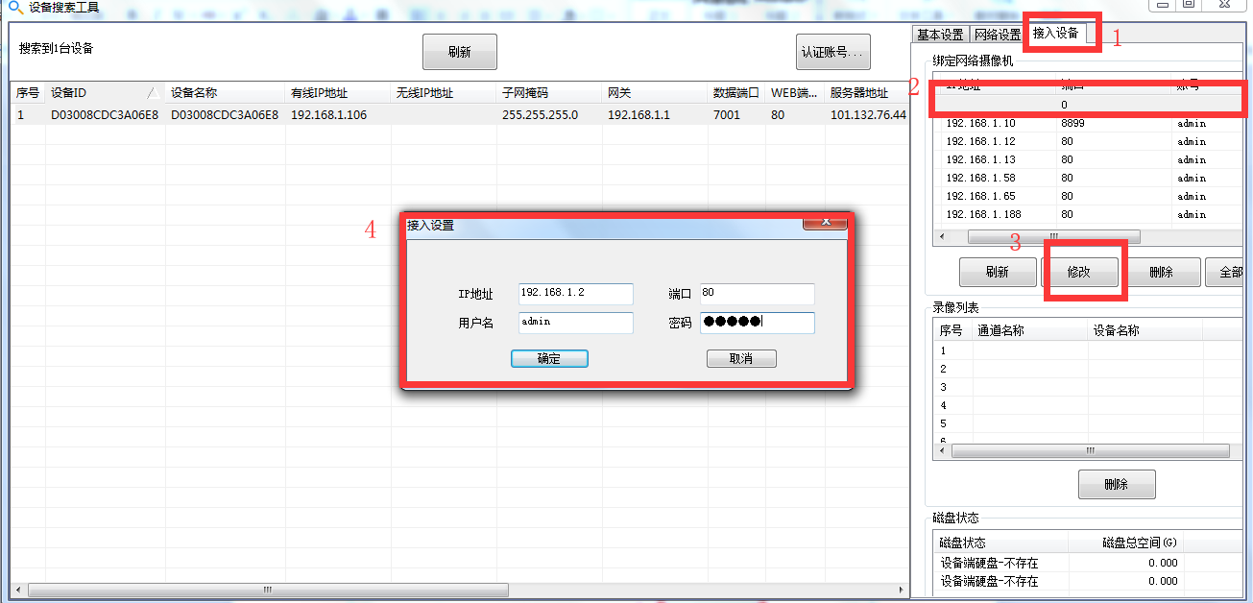Click into the 密码 password field
The height and width of the screenshot is (603, 1253).
point(757,323)
